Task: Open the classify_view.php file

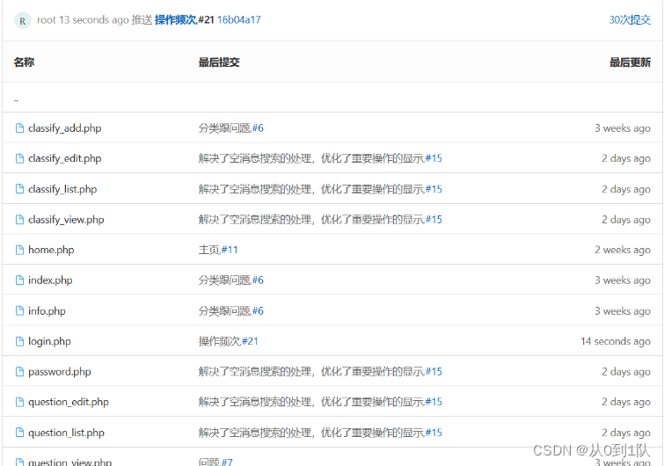Action: point(66,220)
